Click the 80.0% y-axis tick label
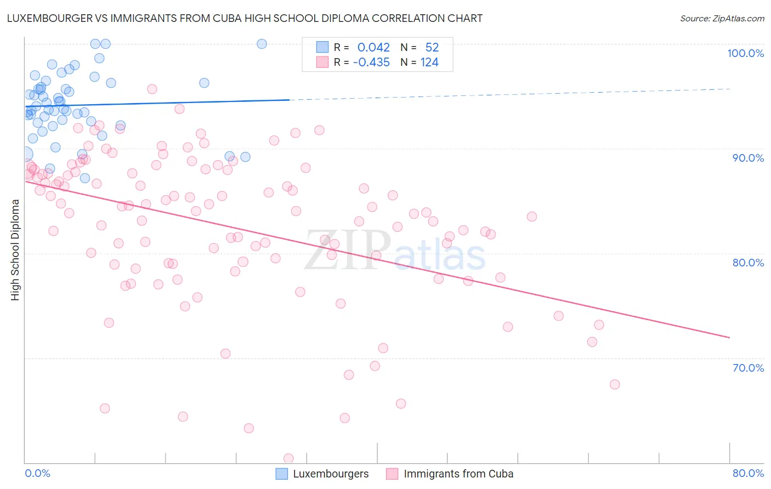The width and height of the screenshot is (771, 489). pos(748,263)
